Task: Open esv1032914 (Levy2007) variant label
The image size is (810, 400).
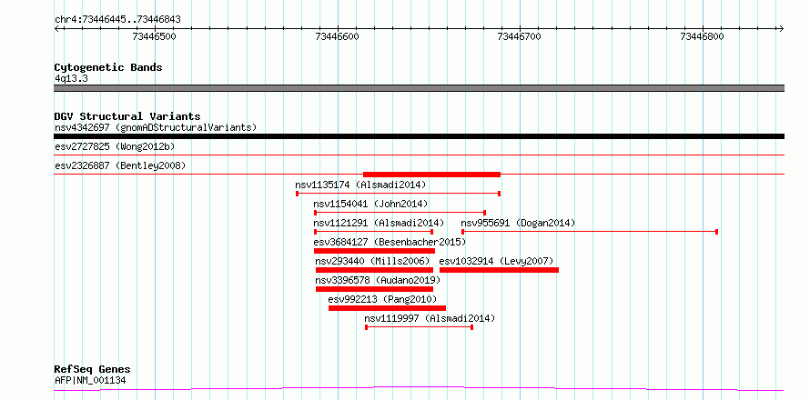Action: (496, 261)
